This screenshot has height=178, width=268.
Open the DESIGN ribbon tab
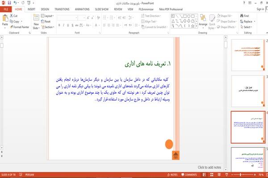[45, 9]
